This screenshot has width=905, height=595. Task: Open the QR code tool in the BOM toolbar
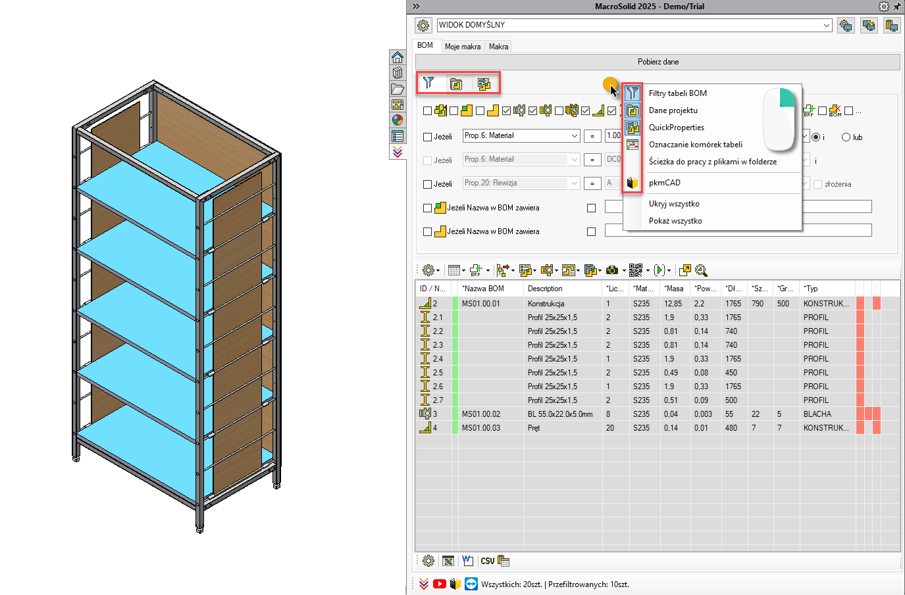[x=635, y=270]
